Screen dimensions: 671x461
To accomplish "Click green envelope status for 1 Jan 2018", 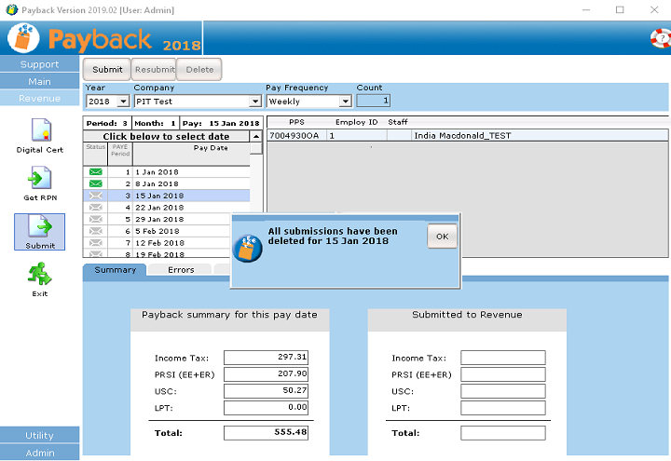I will (x=95, y=172).
